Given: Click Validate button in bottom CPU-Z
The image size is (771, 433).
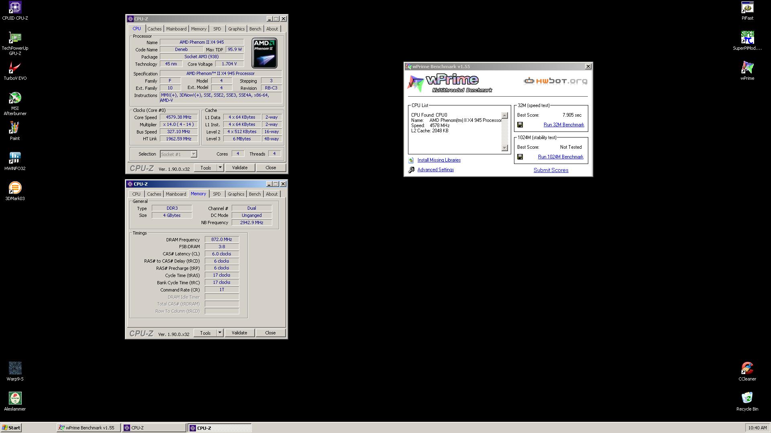Looking at the screenshot, I should (239, 333).
